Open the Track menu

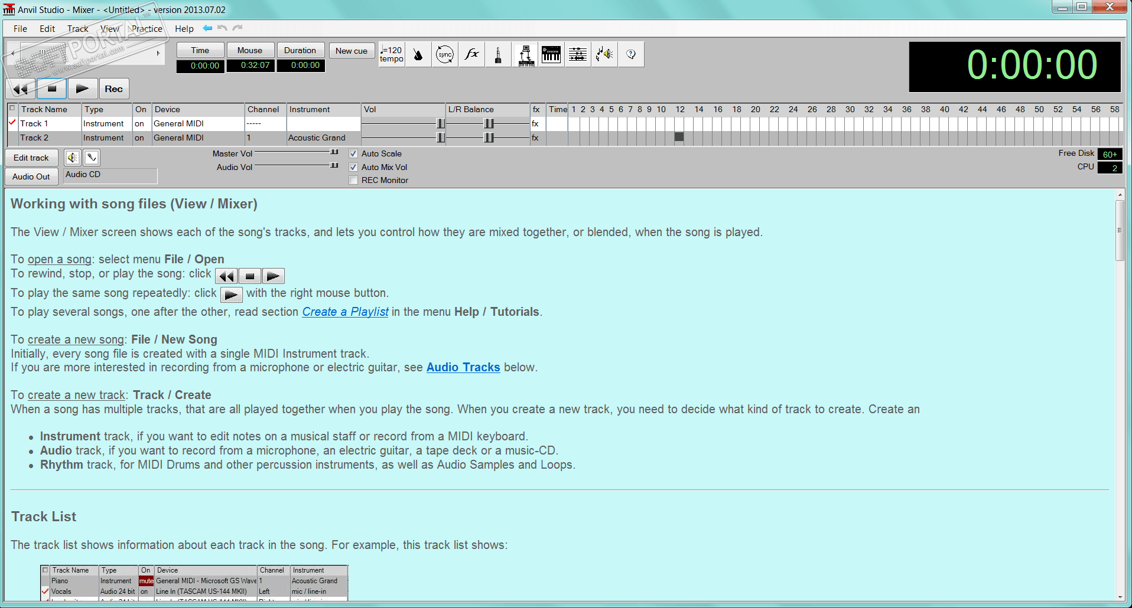(x=77, y=28)
